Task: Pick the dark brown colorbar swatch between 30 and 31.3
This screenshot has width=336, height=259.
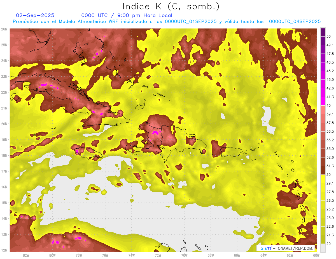Action: click(x=323, y=170)
